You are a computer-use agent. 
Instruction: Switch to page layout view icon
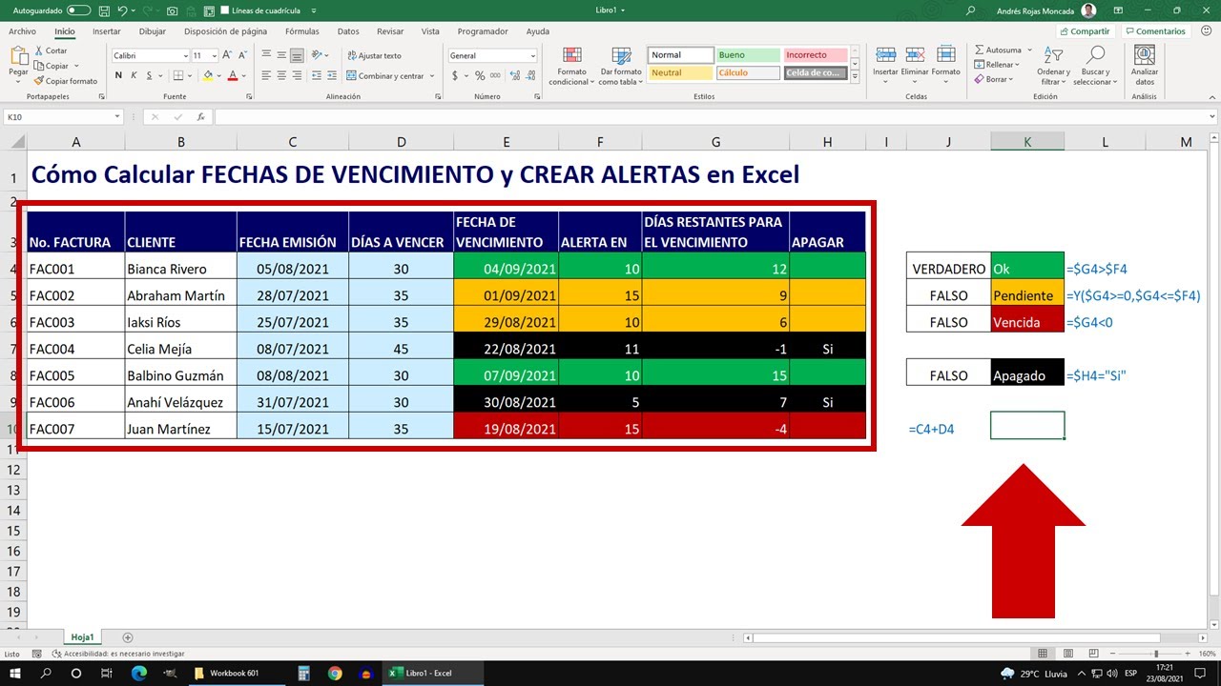(1068, 654)
